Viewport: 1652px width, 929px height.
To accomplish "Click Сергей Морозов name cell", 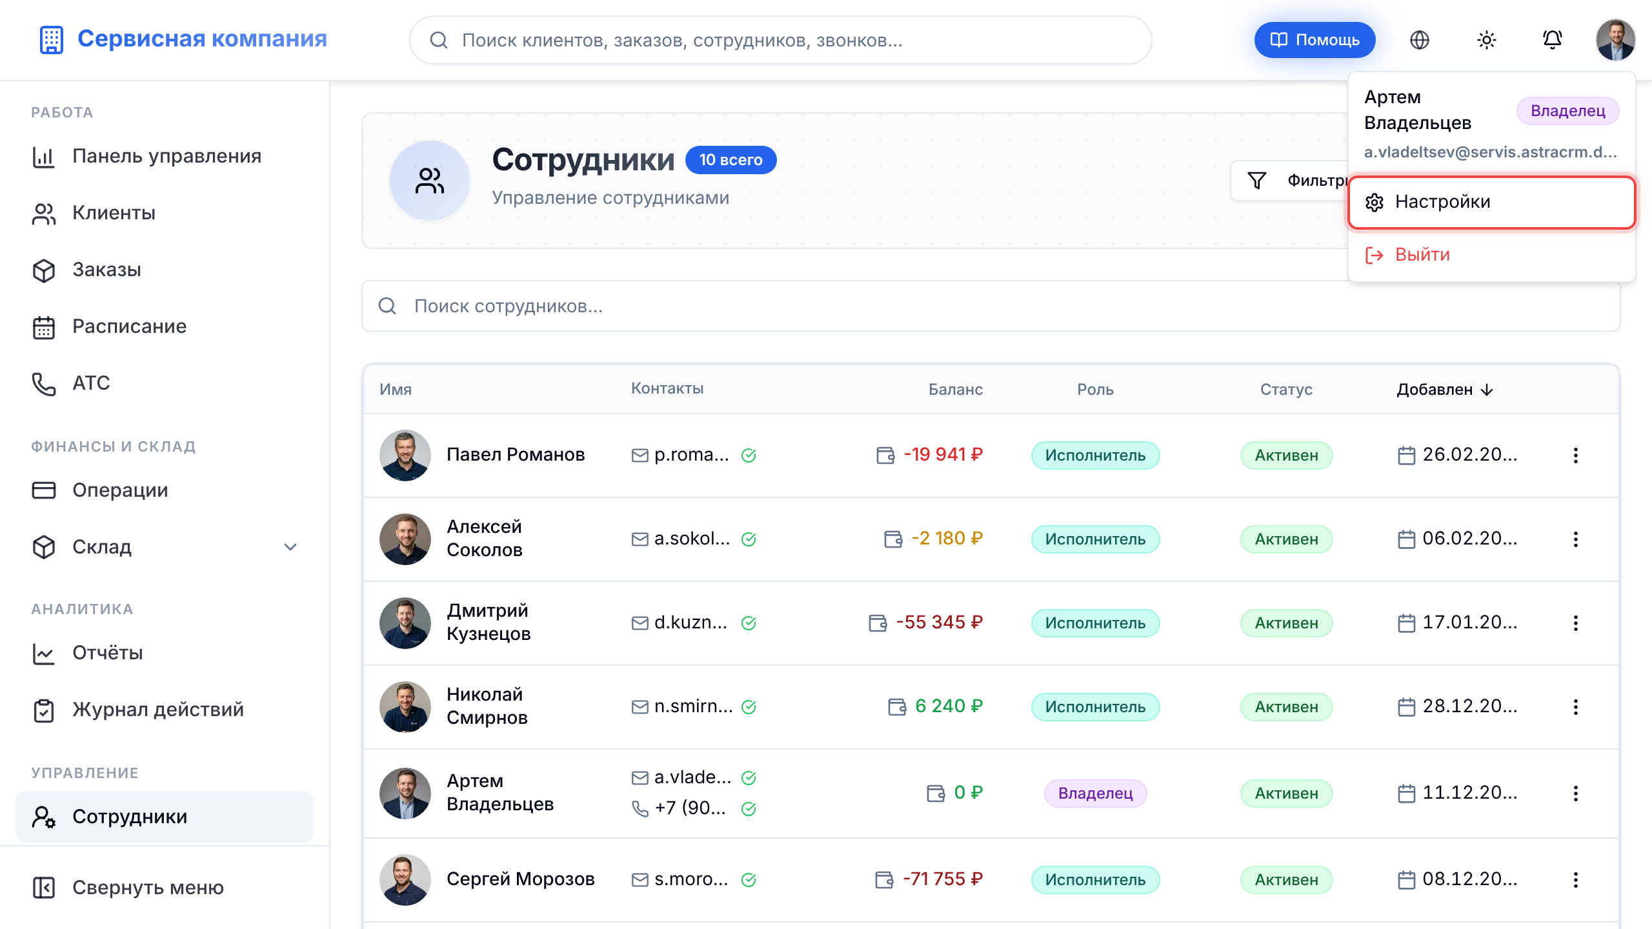I will pyautogui.click(x=520, y=879).
